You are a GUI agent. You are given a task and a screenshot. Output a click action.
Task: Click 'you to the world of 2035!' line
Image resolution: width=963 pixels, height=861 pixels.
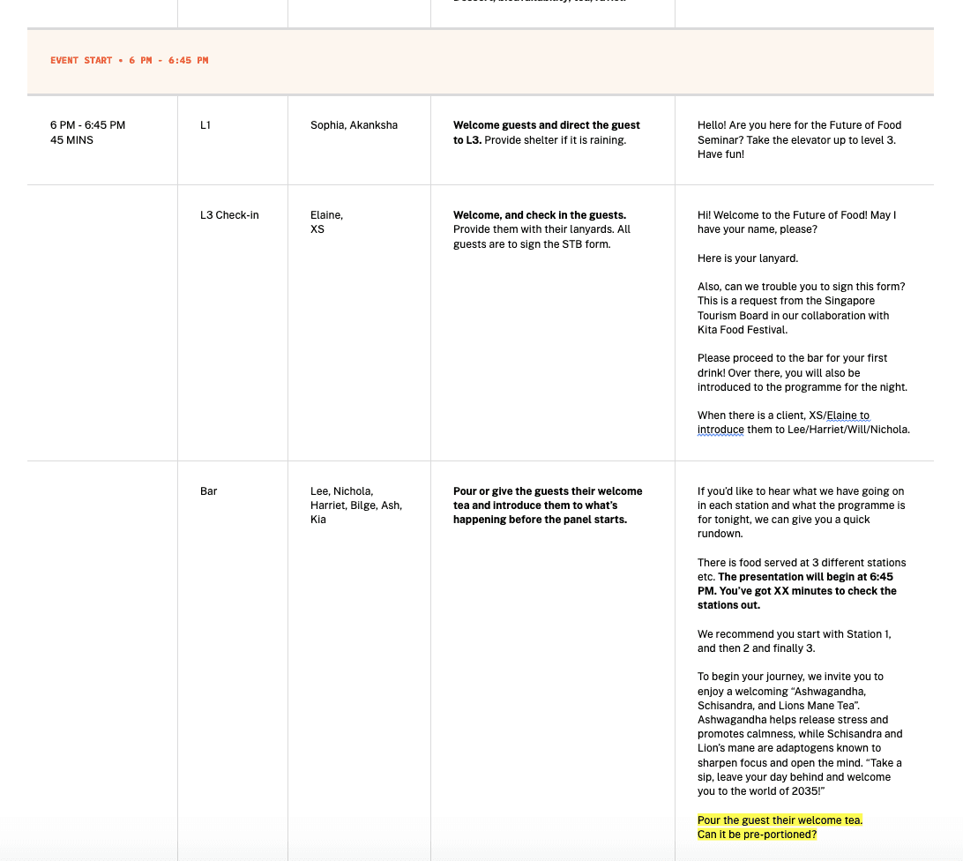coord(761,791)
